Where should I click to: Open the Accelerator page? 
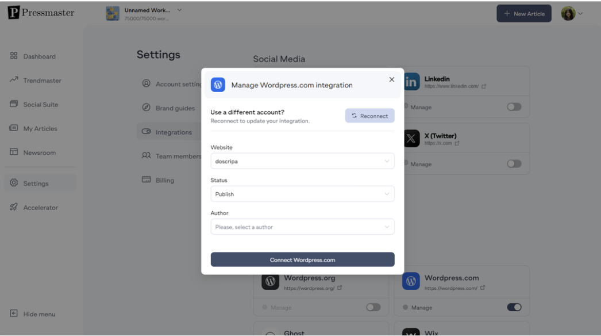tap(41, 207)
